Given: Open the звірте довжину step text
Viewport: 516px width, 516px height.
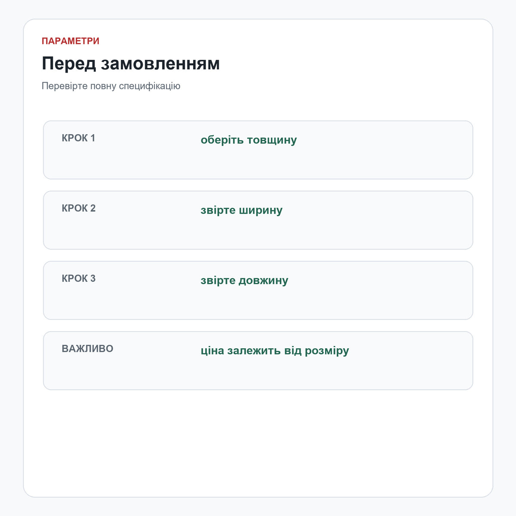Looking at the screenshot, I should [244, 280].
